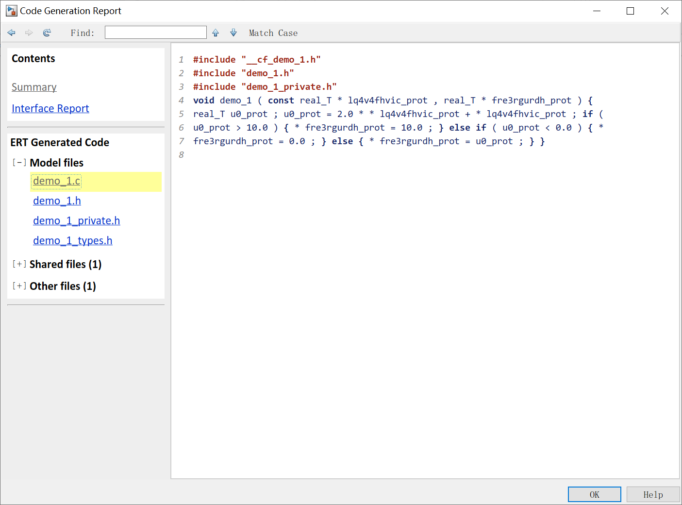Go back with the left arrow icon
Image resolution: width=682 pixels, height=505 pixels.
coord(12,33)
